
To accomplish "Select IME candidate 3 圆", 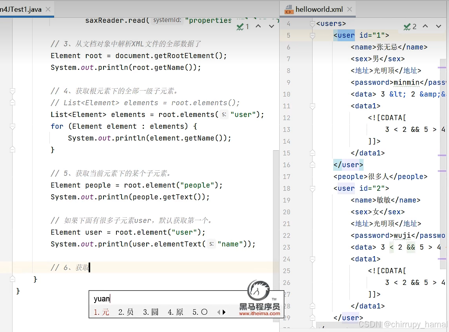I will click(151, 312).
